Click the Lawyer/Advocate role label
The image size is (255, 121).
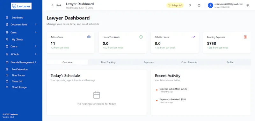pyautogui.click(x=222, y=7)
